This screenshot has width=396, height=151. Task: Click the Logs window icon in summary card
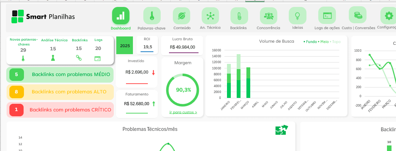click(x=98, y=59)
